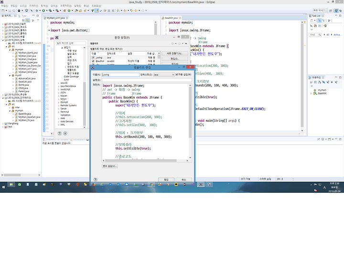Click the New button in the Preferences templates page
Image resolution: width=344 pixels, height=259 pixels.
(175, 53)
